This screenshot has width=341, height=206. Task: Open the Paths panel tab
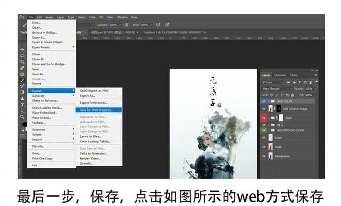pyautogui.click(x=293, y=75)
